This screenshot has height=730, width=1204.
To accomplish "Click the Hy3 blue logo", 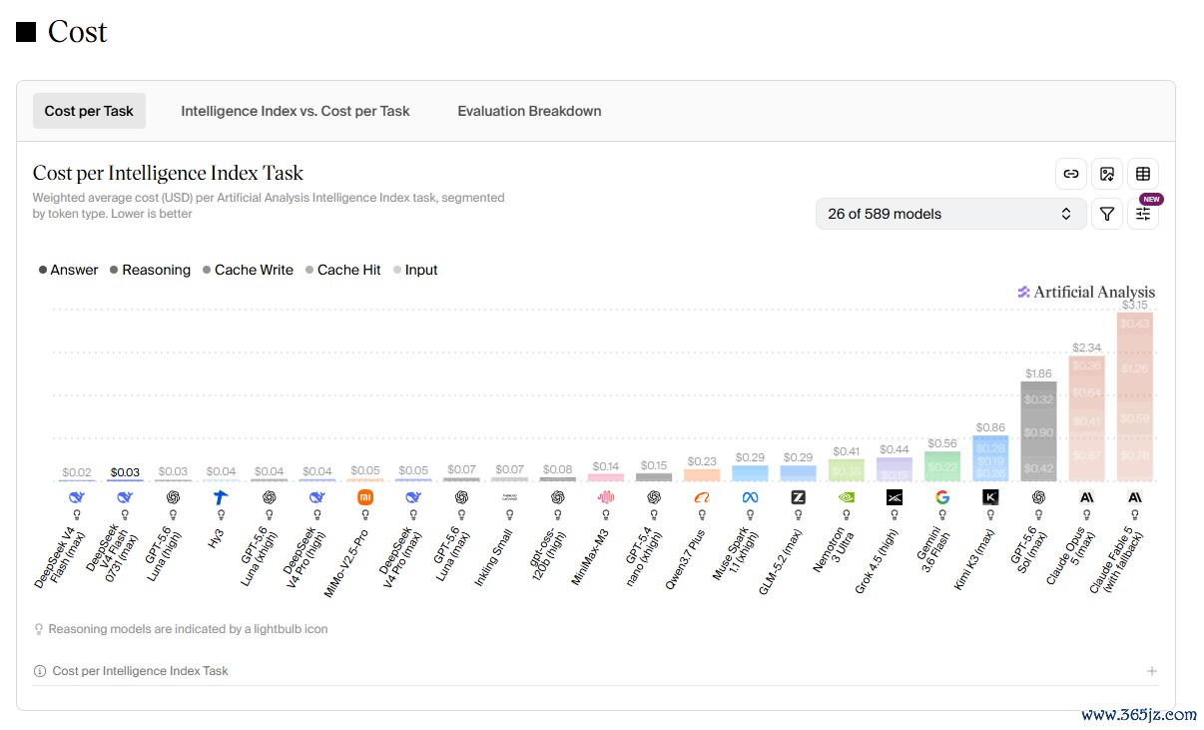I will (x=221, y=497).
